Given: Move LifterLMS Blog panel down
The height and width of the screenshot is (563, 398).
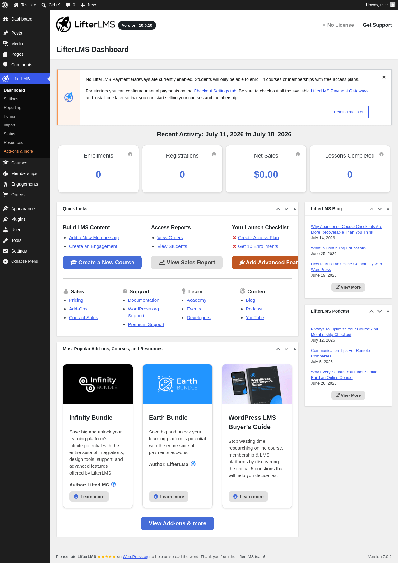Looking at the screenshot, I should [380, 209].
